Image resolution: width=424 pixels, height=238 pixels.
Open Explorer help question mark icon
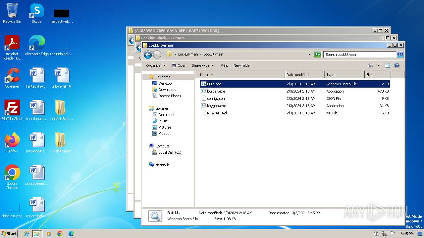tap(397, 65)
